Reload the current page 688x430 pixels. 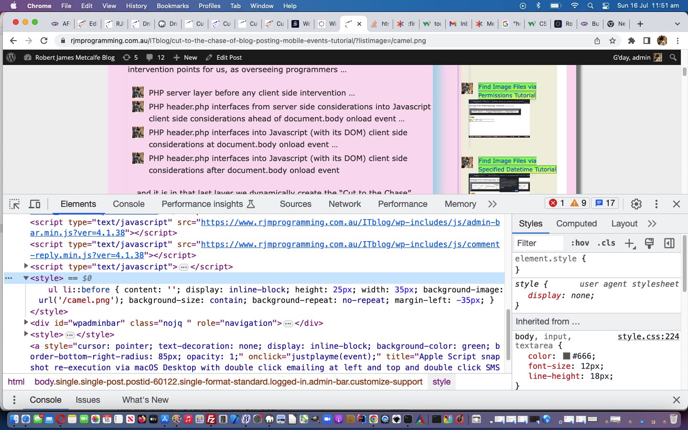(x=44, y=41)
